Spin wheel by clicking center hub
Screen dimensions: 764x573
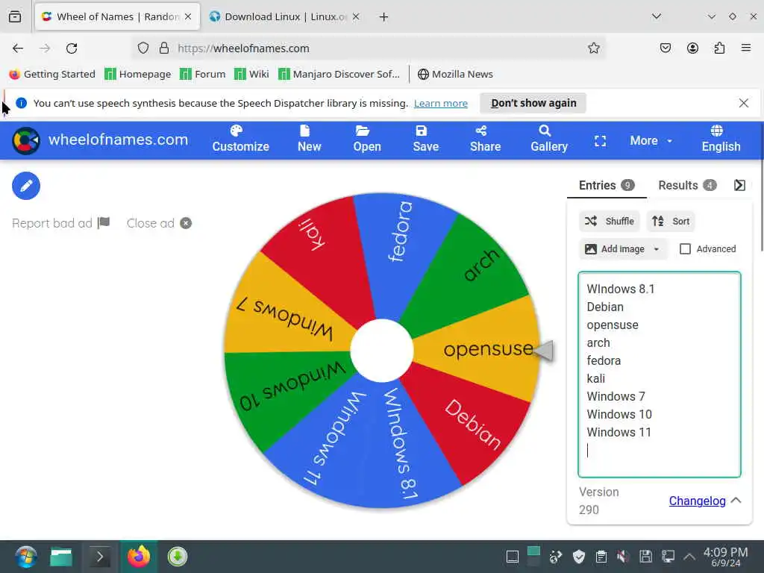(382, 351)
